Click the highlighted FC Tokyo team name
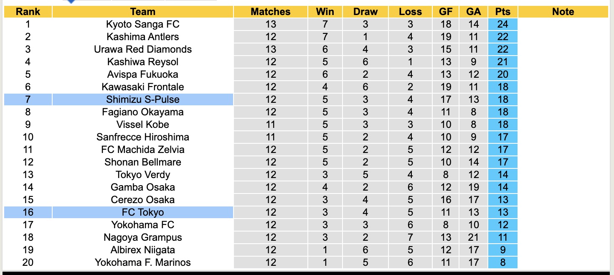614x275 pixels. tap(142, 212)
